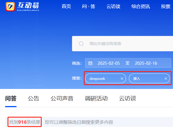Viewport: 173px width, 130px height.
Task: Click the 筛选: label
Action: [77, 63]
